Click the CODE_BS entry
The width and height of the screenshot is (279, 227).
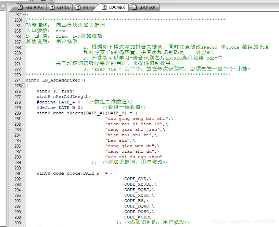coord(134,201)
